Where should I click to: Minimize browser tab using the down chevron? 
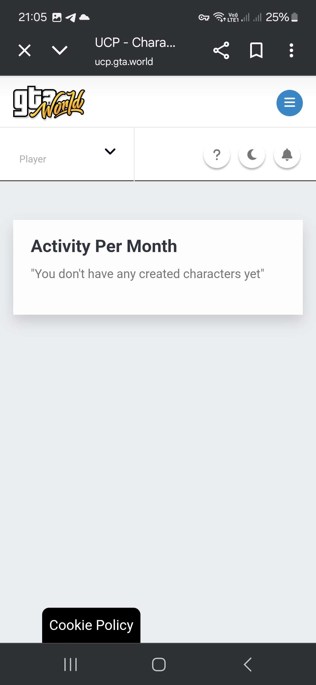pyautogui.click(x=60, y=50)
